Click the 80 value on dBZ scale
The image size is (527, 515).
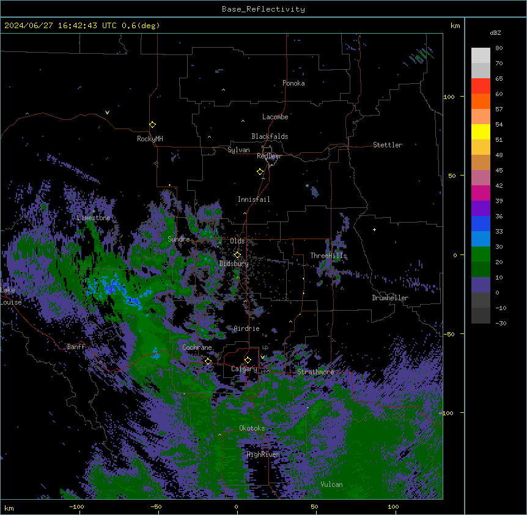click(x=499, y=48)
